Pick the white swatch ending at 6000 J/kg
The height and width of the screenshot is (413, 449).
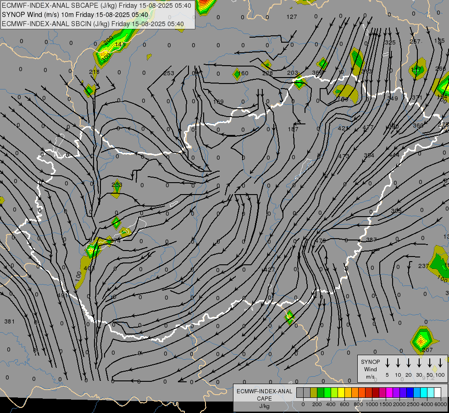[438, 393]
